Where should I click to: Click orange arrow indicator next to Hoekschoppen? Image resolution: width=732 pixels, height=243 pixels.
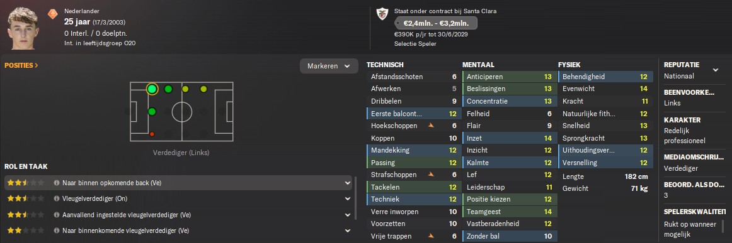[431, 126]
